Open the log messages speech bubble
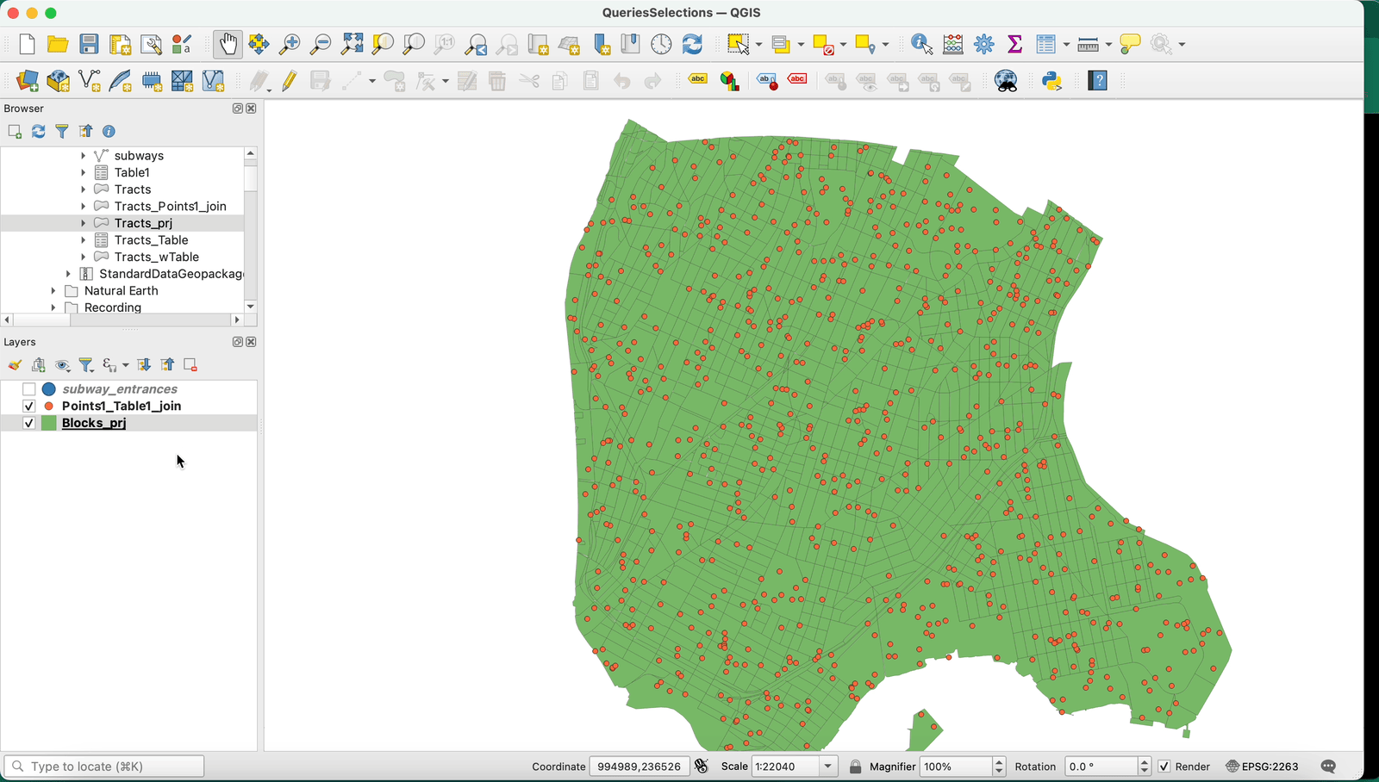 (1328, 766)
